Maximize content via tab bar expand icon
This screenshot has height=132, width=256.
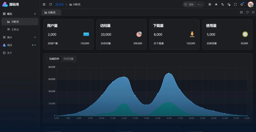pos(253,12)
